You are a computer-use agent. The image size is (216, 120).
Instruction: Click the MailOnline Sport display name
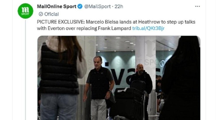56,6
